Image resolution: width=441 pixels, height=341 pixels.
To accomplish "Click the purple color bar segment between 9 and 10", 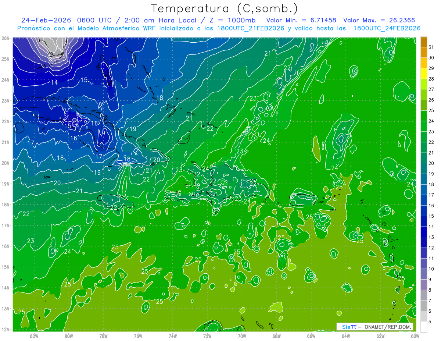I will coord(424,274).
